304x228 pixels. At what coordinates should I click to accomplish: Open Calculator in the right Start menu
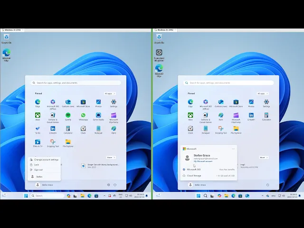(x=266, y=116)
